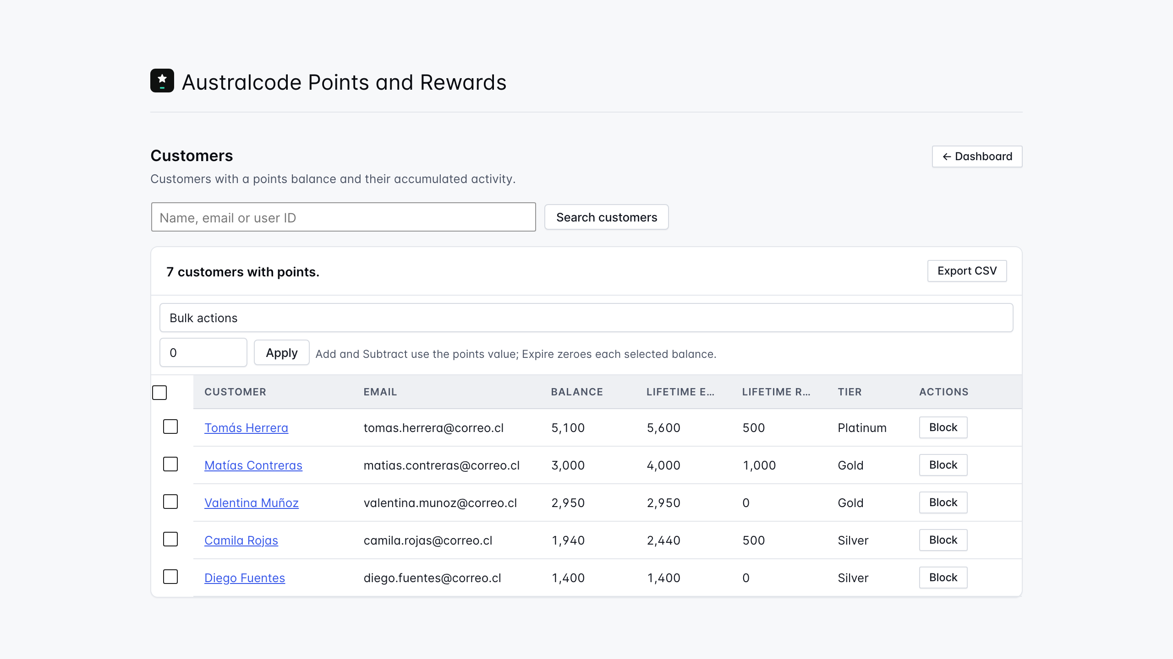Open Camila Rojas customer page

(x=241, y=540)
